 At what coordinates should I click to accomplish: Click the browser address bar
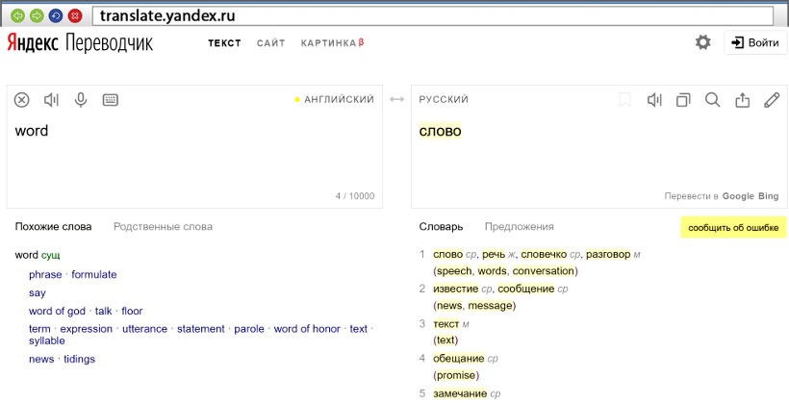[x=433, y=16]
